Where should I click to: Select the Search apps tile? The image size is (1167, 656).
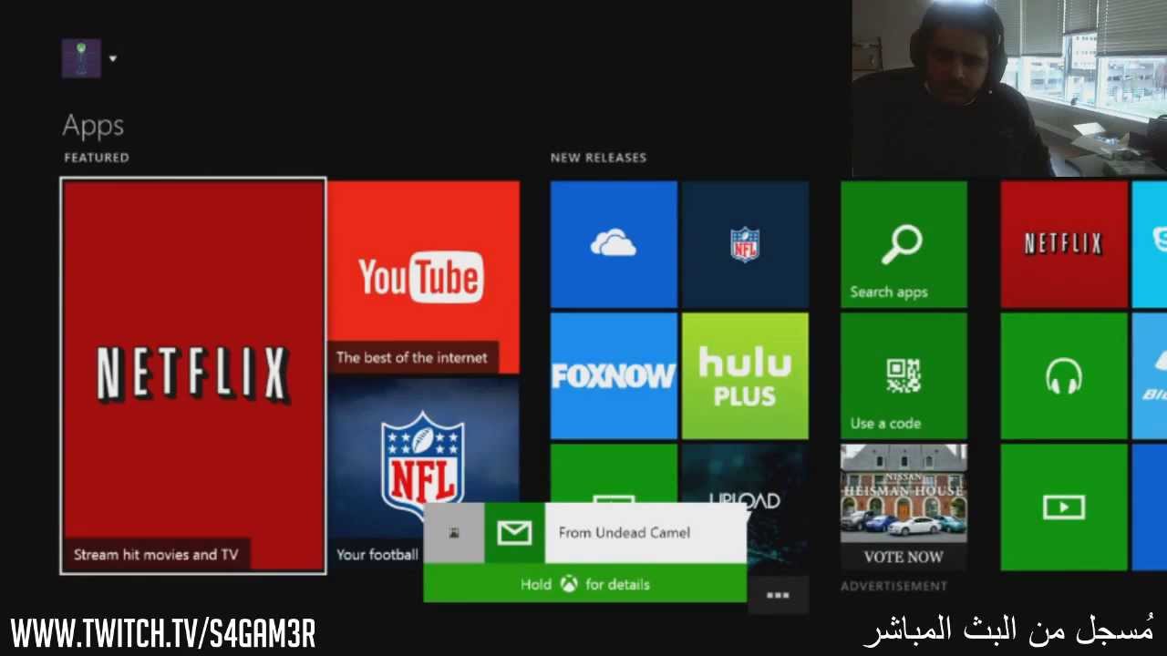pos(904,244)
